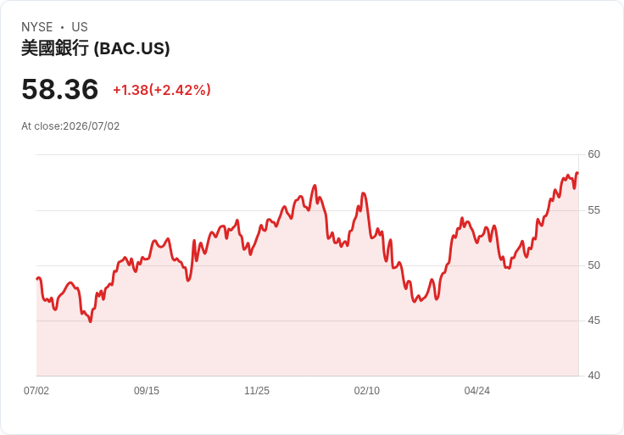Click the chart's lowest dip near 45
The image size is (624, 435).
pos(91,321)
